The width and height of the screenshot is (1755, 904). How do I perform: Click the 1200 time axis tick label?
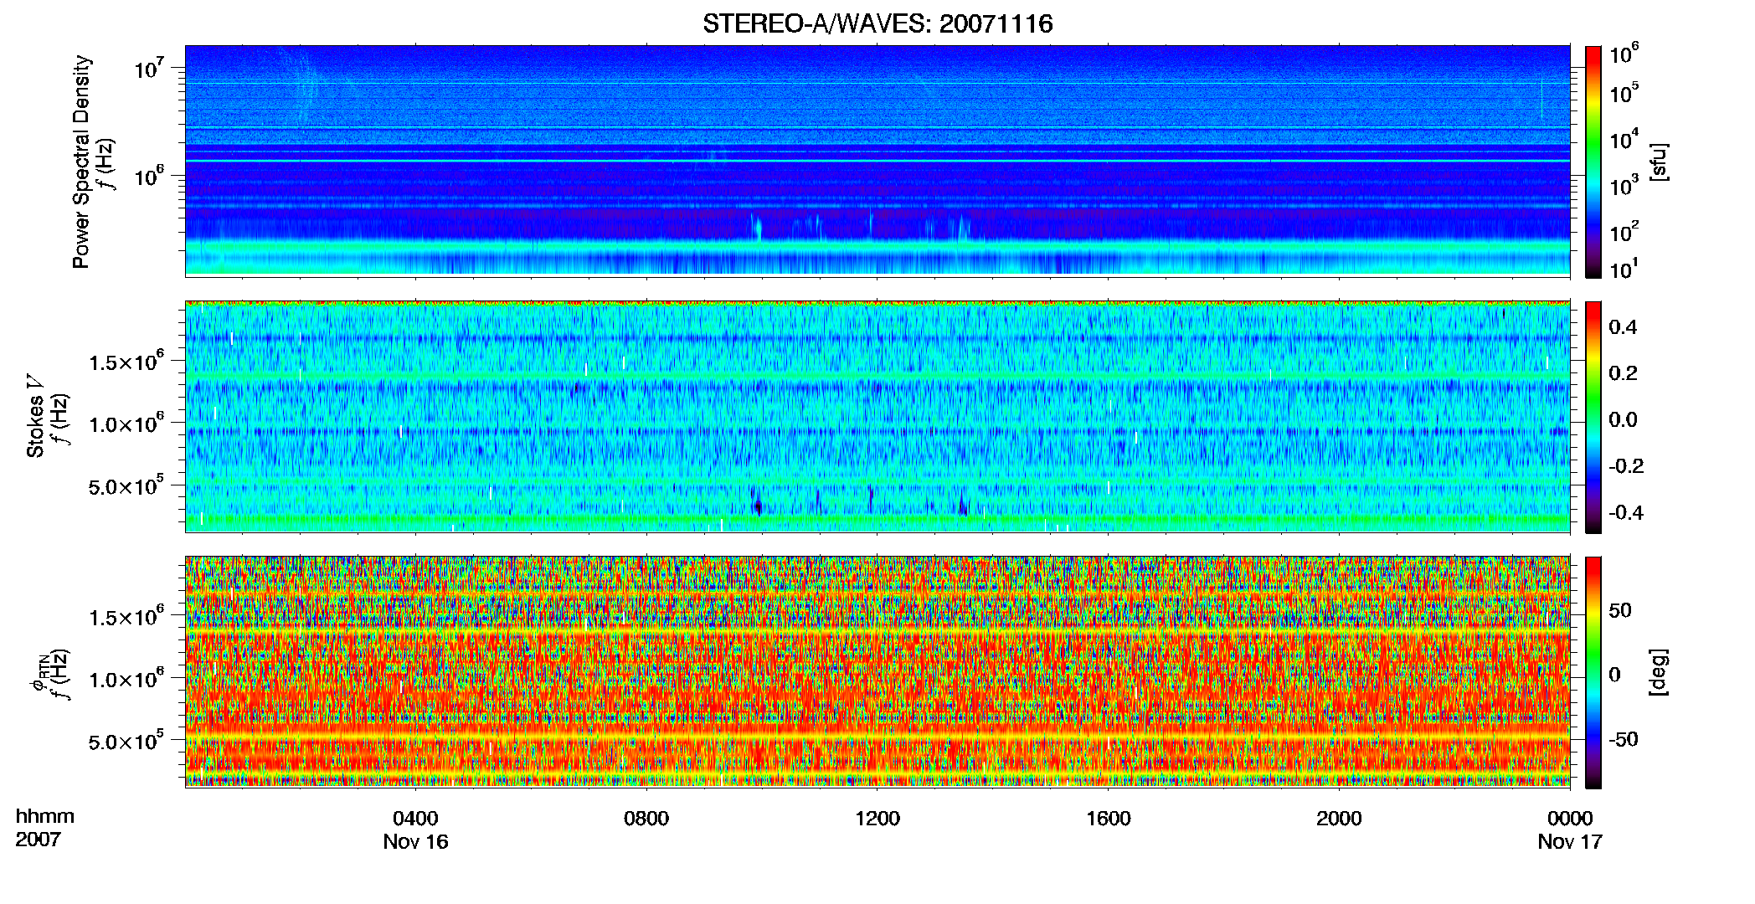coord(877,819)
